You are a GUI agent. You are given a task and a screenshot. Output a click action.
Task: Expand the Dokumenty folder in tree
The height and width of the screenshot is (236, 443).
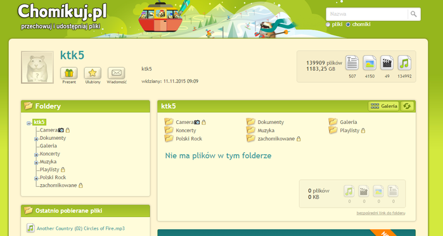(x=36, y=139)
